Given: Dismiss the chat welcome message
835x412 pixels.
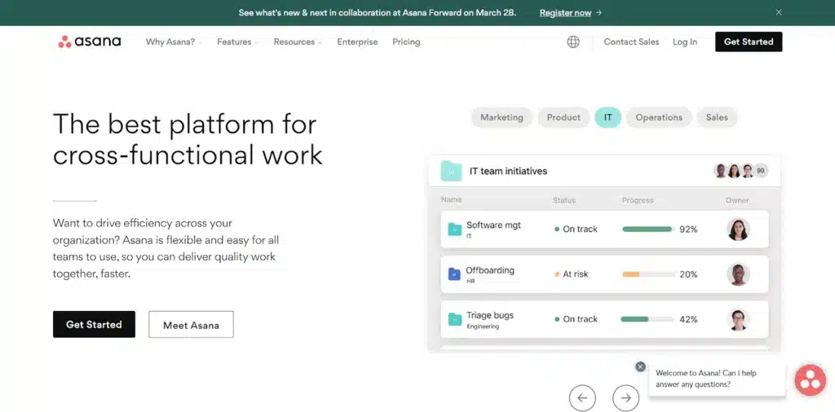Looking at the screenshot, I should 641,367.
